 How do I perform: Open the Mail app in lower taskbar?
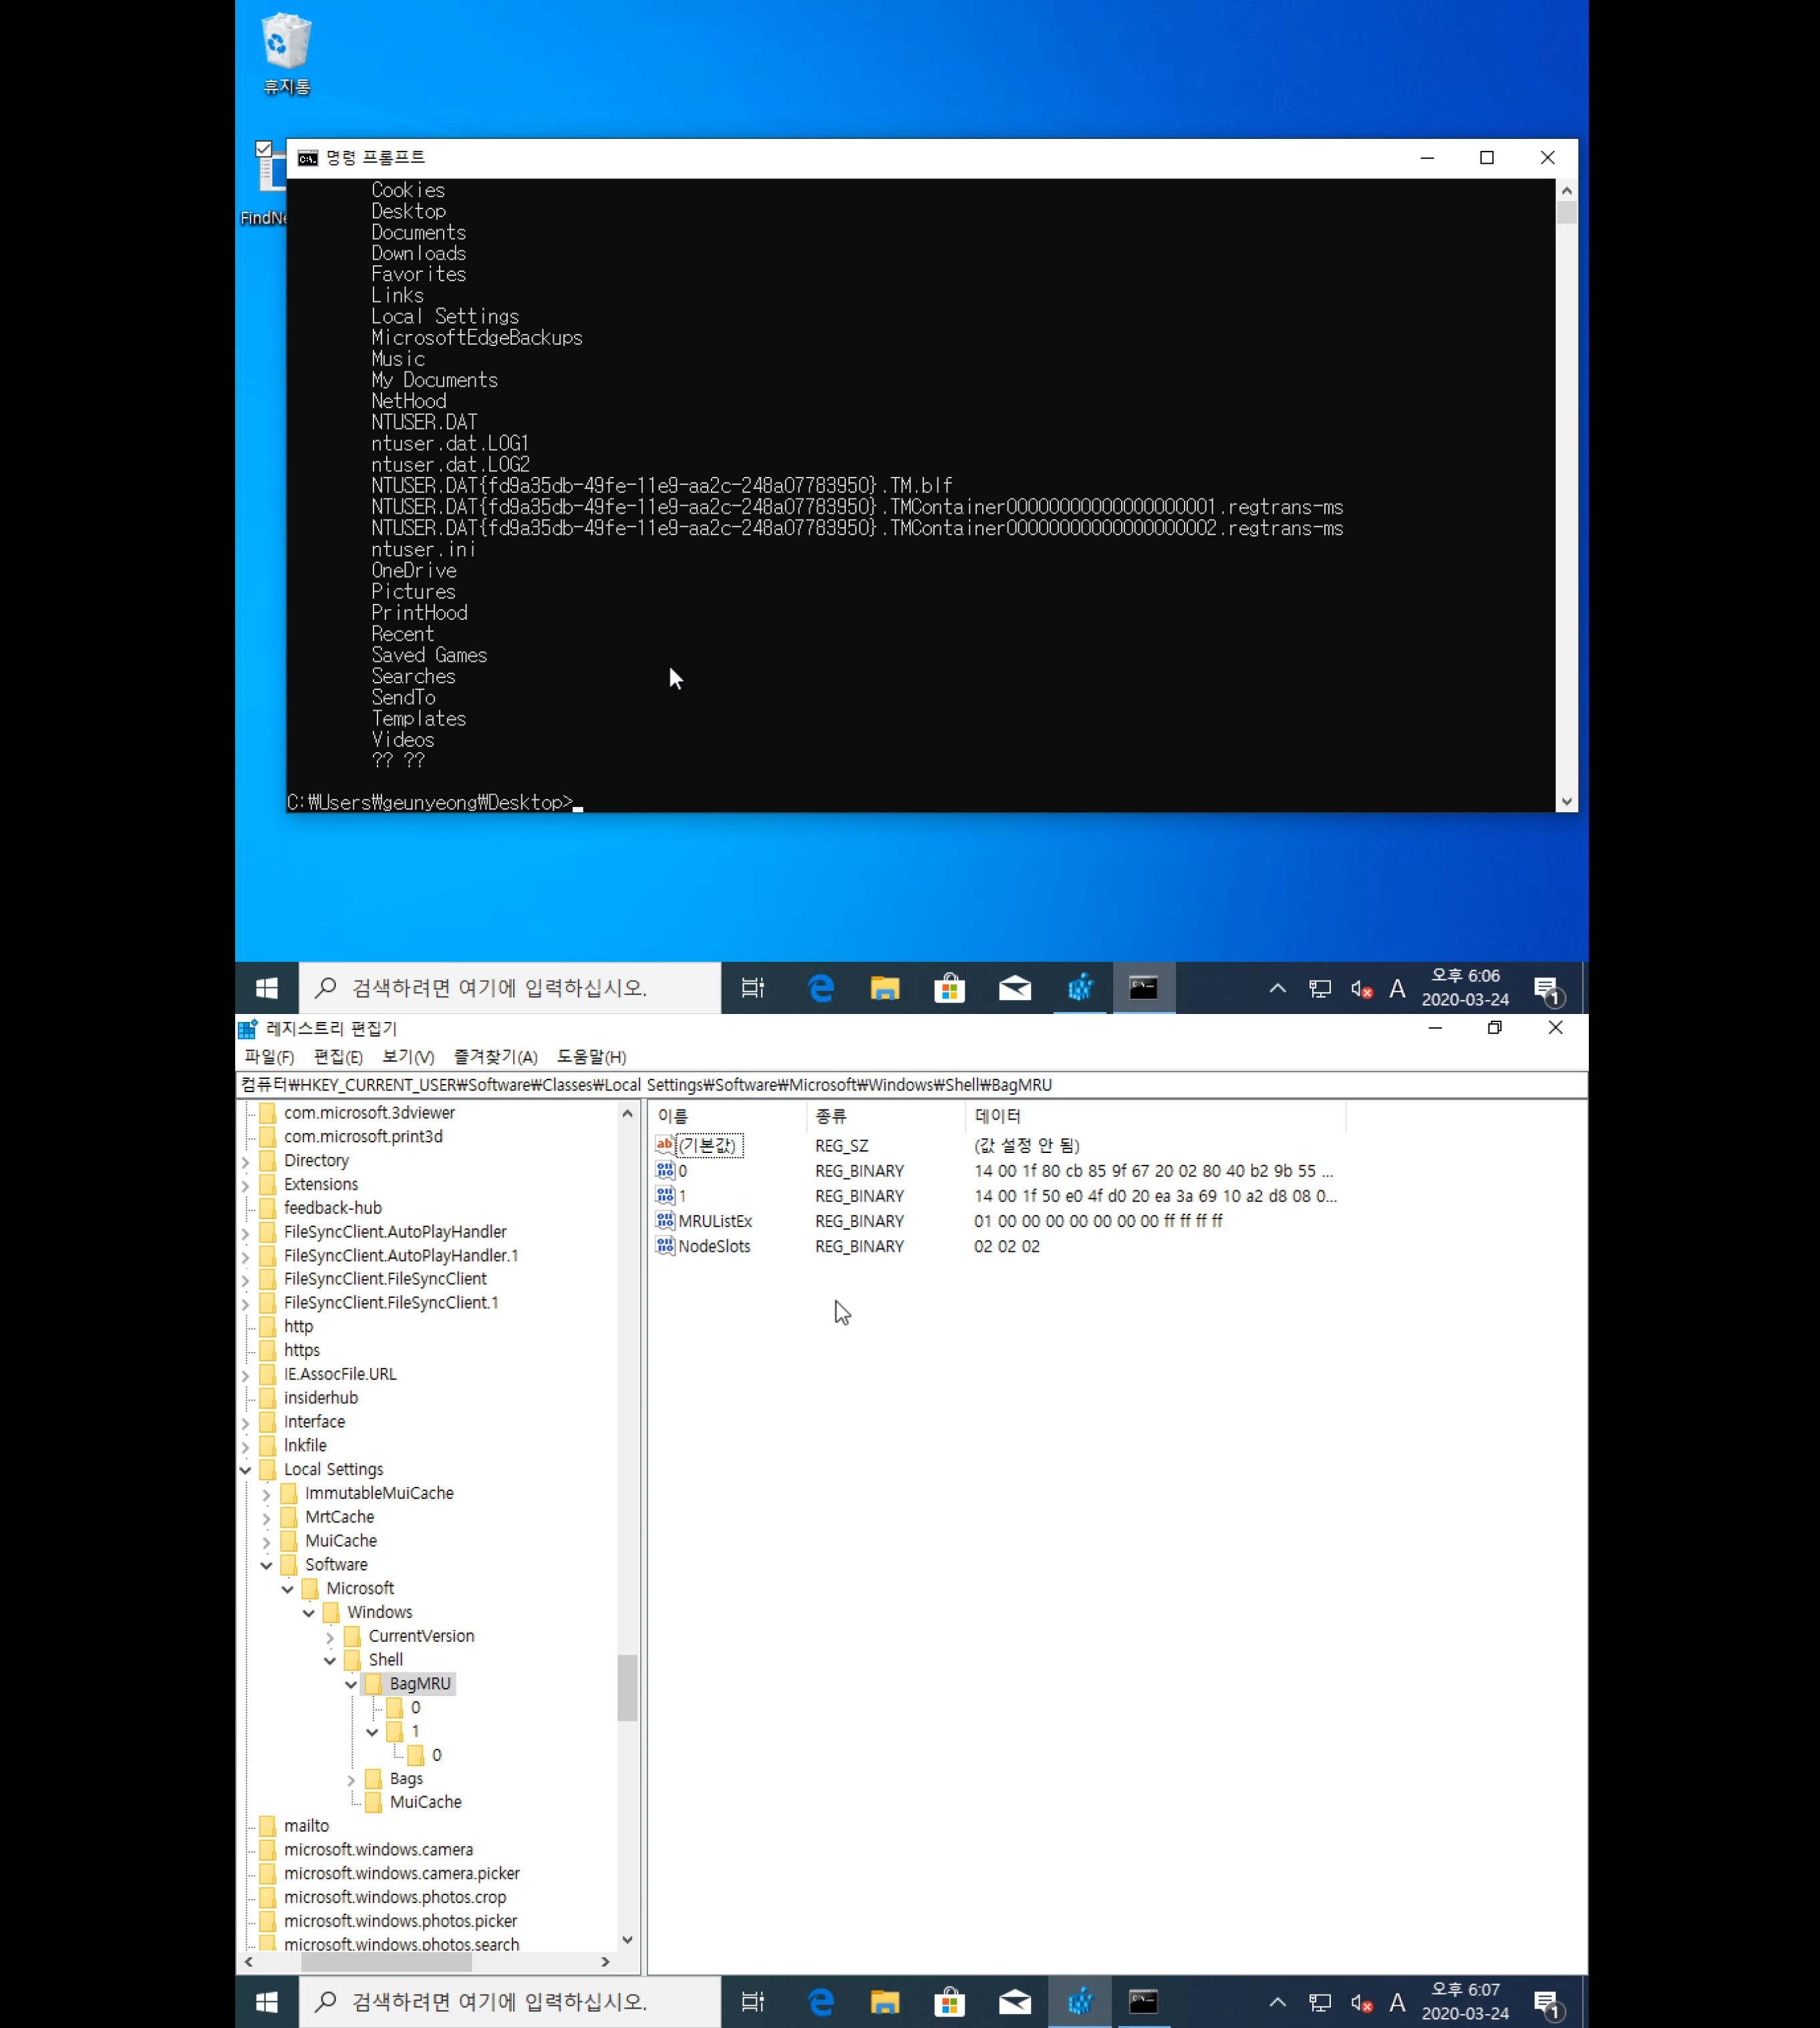[x=1014, y=2002]
